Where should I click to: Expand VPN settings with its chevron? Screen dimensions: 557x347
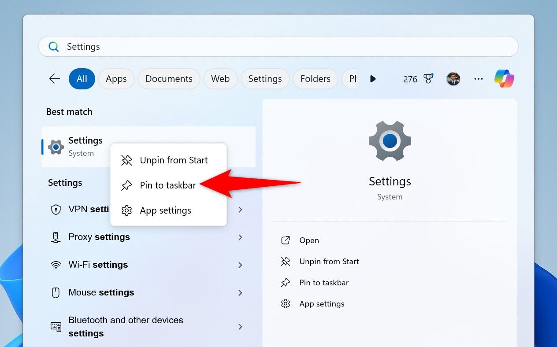(240, 210)
